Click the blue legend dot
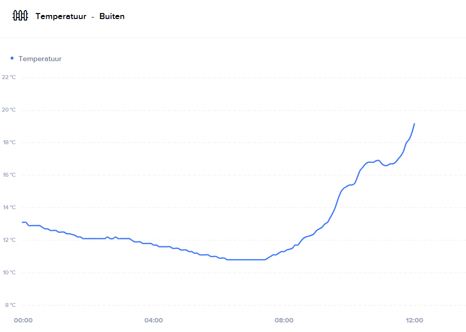466x332 pixels. (x=12, y=58)
